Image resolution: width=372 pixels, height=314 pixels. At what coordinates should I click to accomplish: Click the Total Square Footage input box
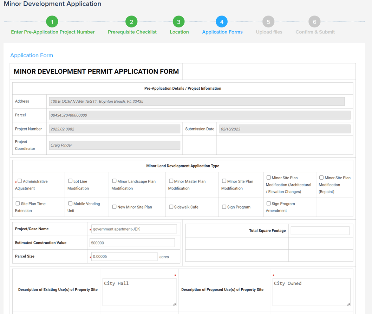[320, 231]
